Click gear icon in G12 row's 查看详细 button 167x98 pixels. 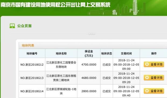(147, 64)
